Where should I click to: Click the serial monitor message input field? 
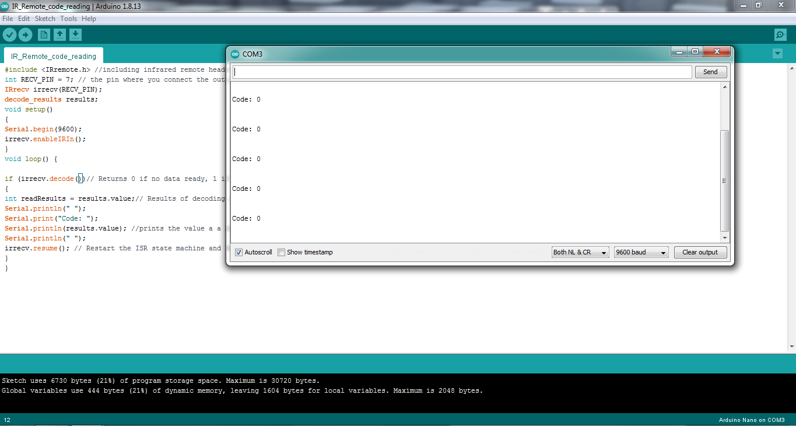tap(462, 72)
